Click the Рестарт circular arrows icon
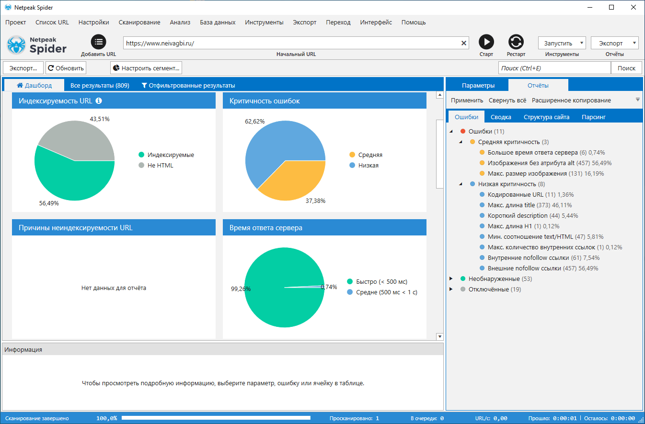This screenshot has width=645, height=424. 516,42
